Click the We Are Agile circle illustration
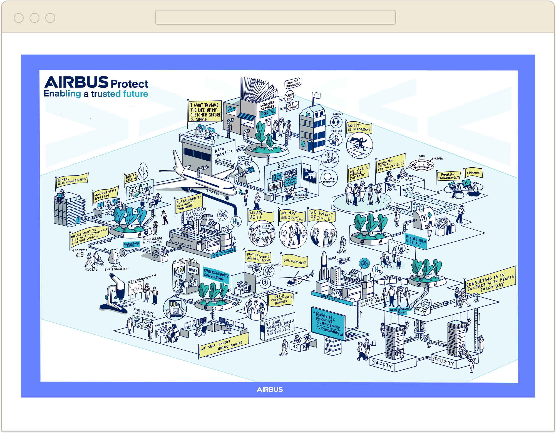 coord(262,234)
